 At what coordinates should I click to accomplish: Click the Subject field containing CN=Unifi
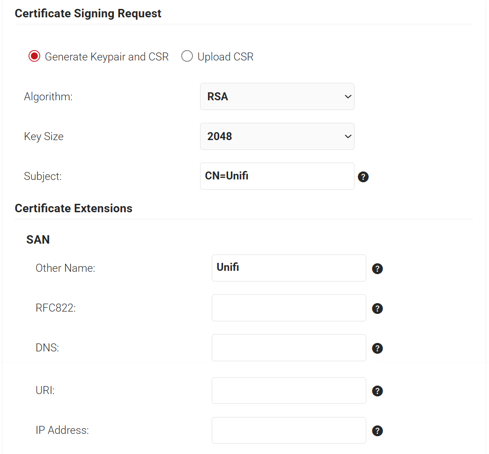[277, 176]
